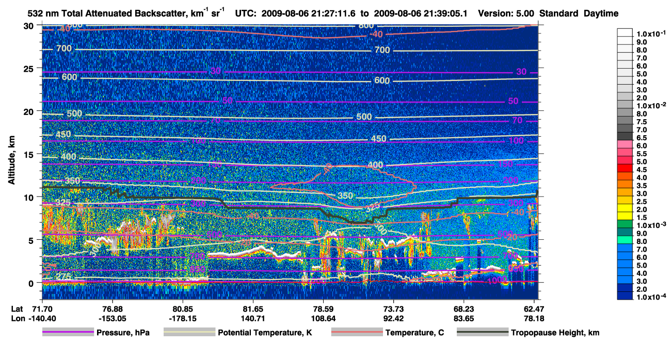Click the 'UTC:' label in the header
The image size is (671, 344).
click(246, 14)
